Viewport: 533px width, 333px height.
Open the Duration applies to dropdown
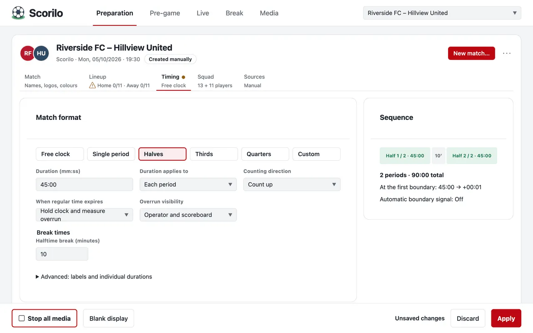point(188,184)
